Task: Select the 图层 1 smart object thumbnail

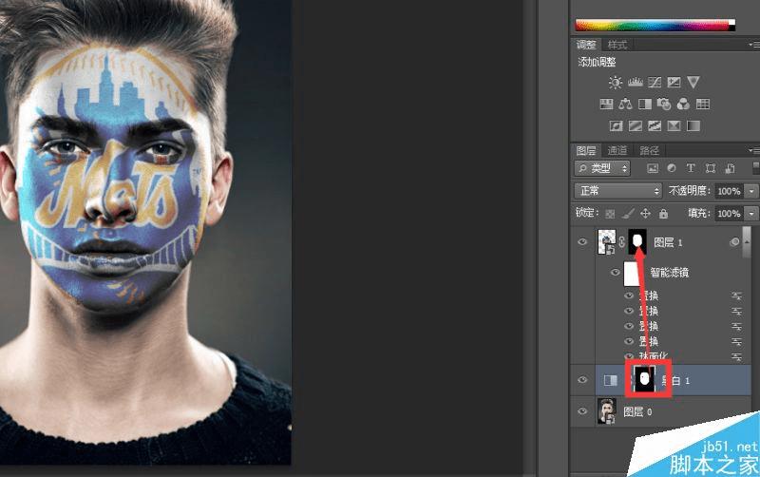Action: [606, 242]
